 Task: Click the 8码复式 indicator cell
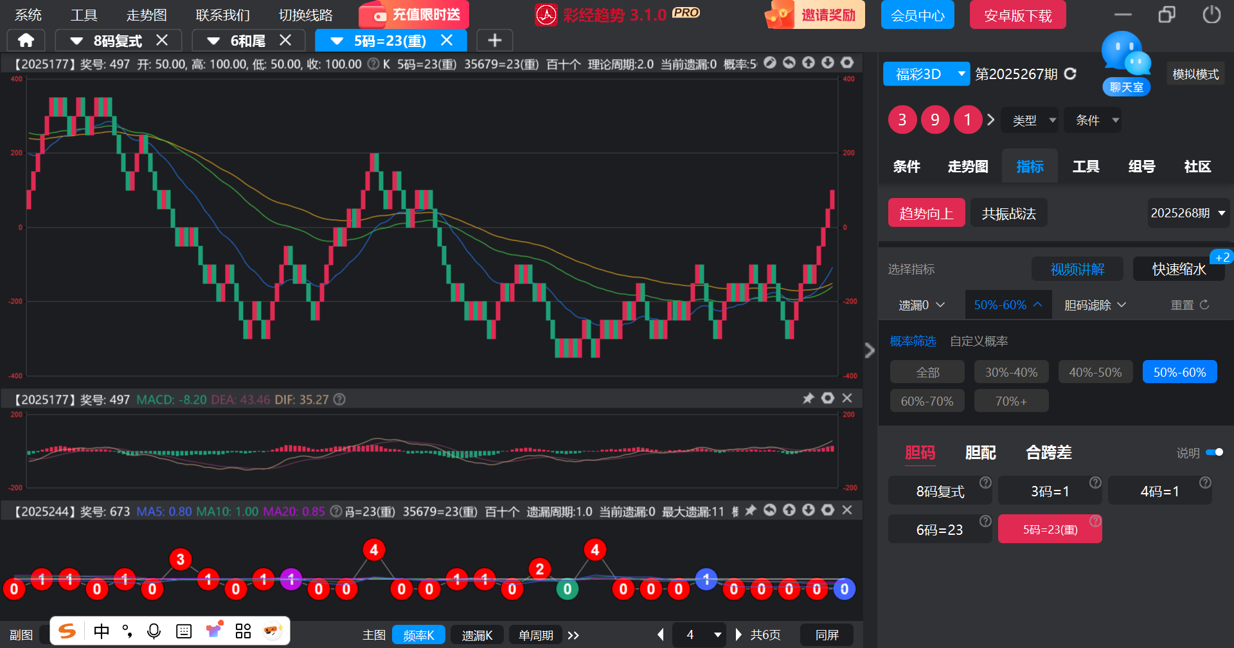[x=940, y=492]
